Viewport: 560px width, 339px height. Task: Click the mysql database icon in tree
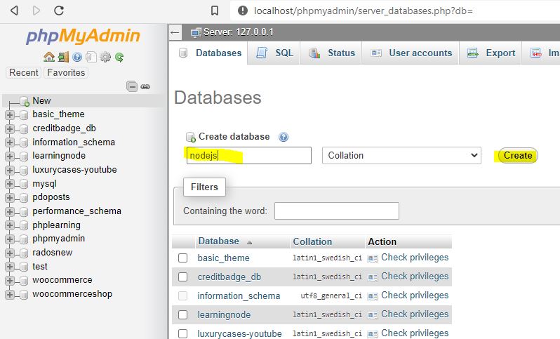[24, 184]
